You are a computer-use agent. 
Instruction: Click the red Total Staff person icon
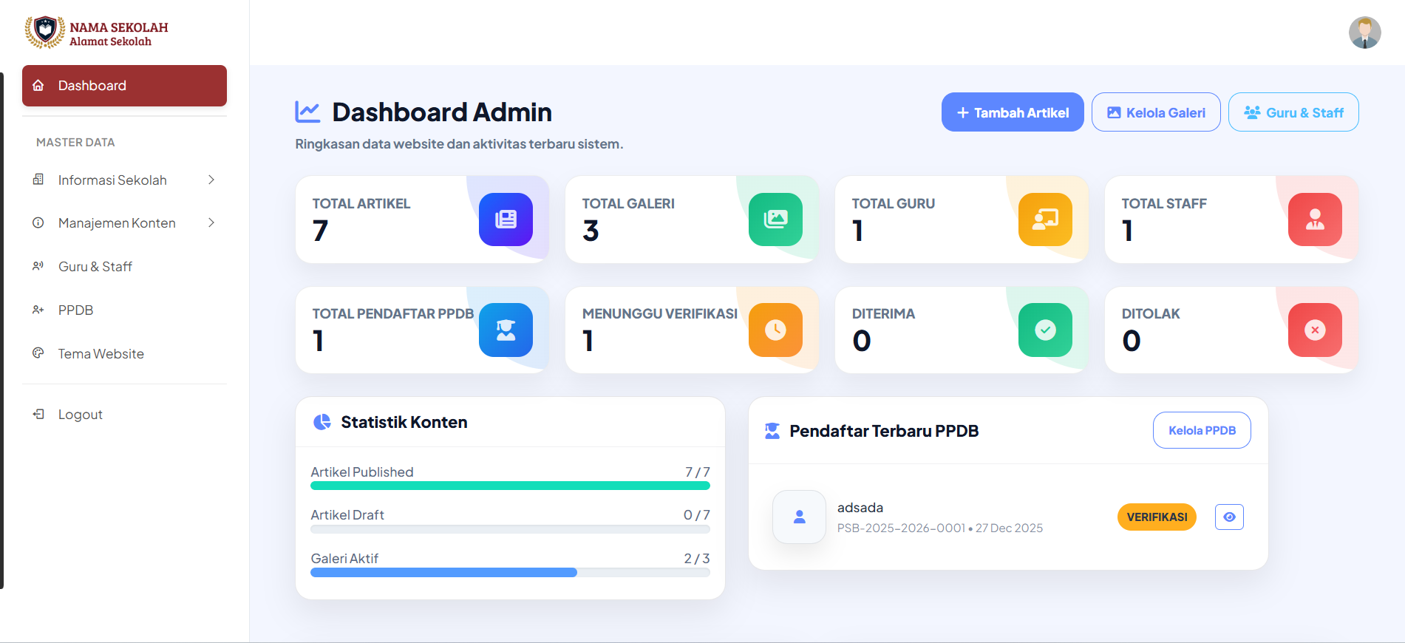[1315, 220]
